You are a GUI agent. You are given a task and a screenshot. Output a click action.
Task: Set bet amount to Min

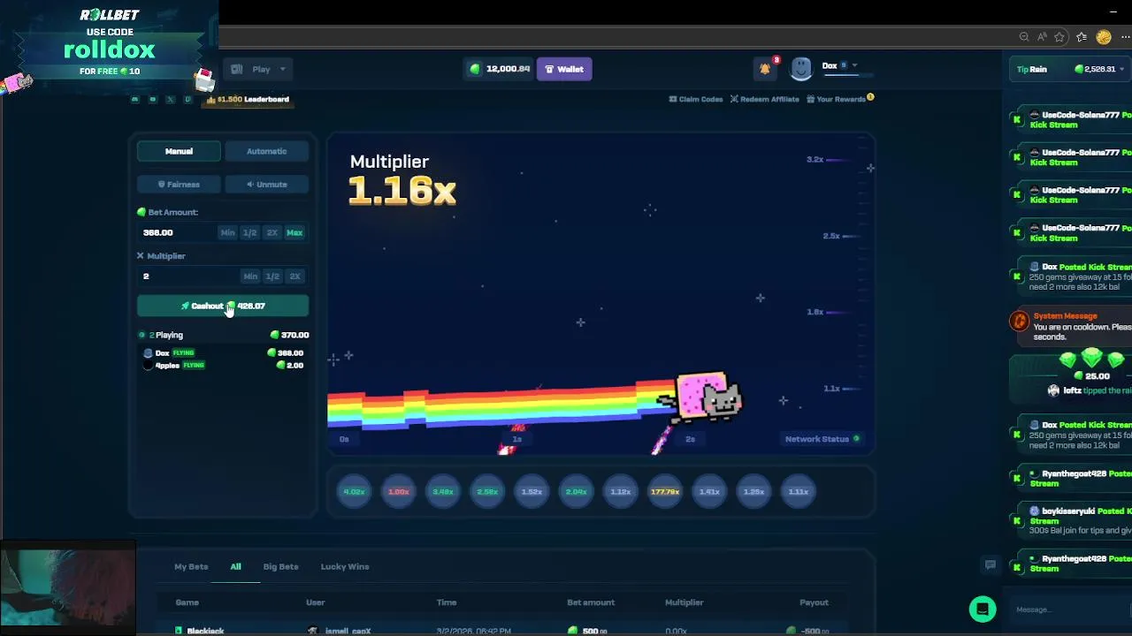[228, 232]
